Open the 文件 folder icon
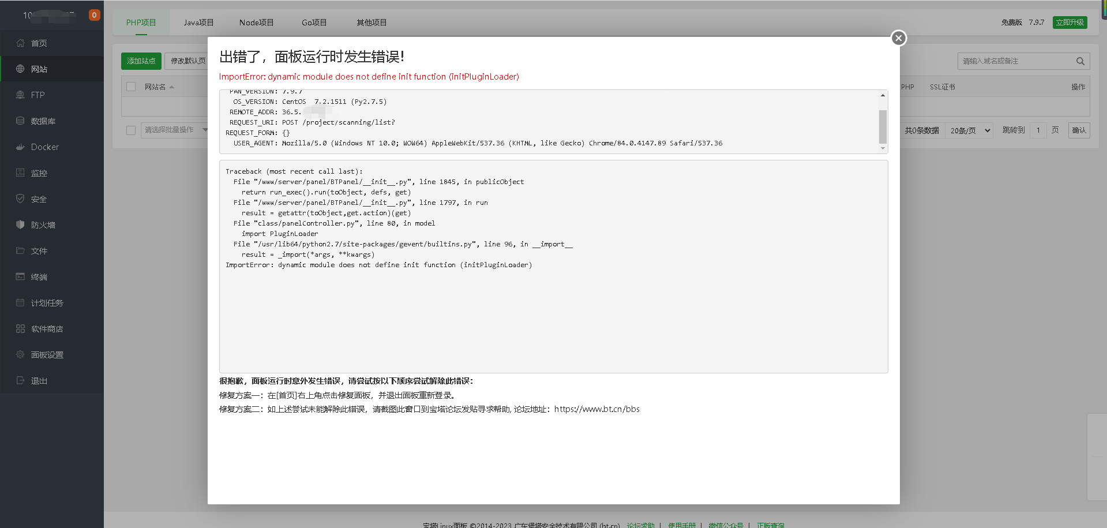This screenshot has height=528, width=1107. (x=20, y=250)
